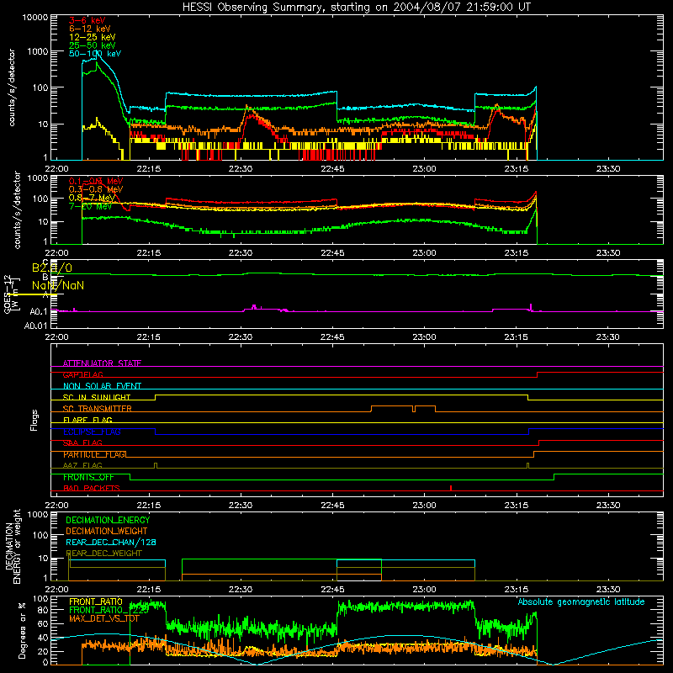This screenshot has width=673, height=673.
Task: Click the 0.3-0.8 MeV legend label
Action: tap(96, 189)
